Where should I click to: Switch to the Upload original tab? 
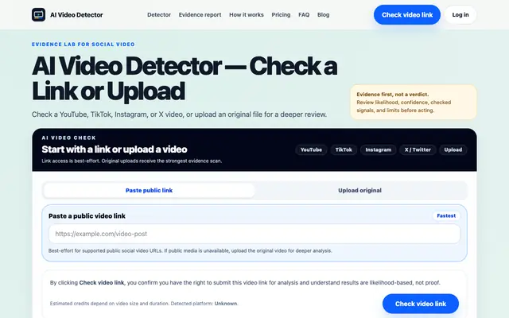[359, 191]
